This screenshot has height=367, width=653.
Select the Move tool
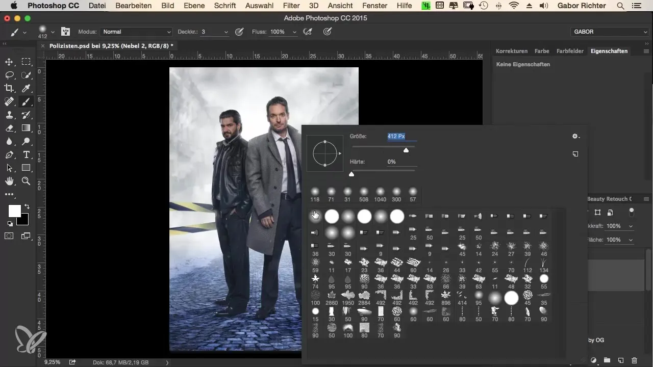point(9,62)
